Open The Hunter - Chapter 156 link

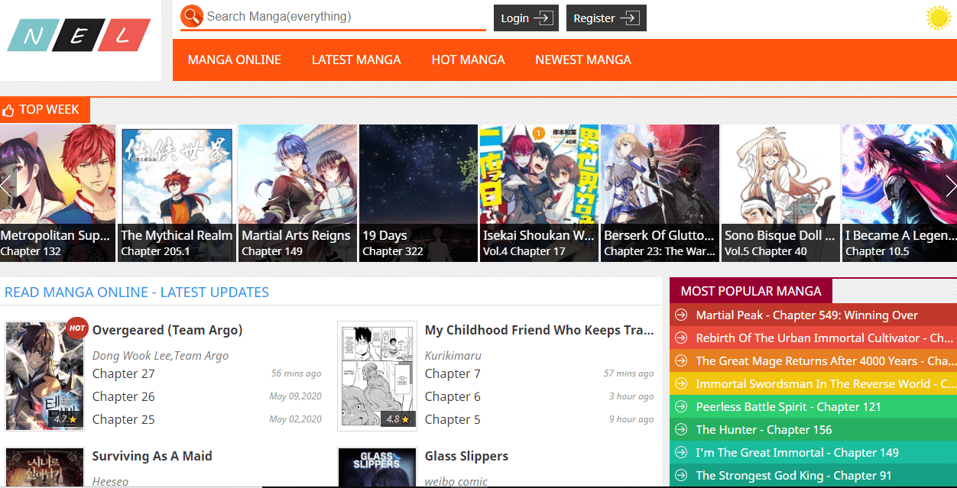(764, 430)
